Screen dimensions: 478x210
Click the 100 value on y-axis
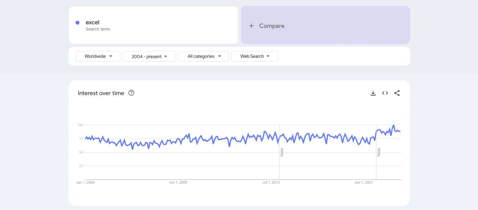pyautogui.click(x=80, y=125)
